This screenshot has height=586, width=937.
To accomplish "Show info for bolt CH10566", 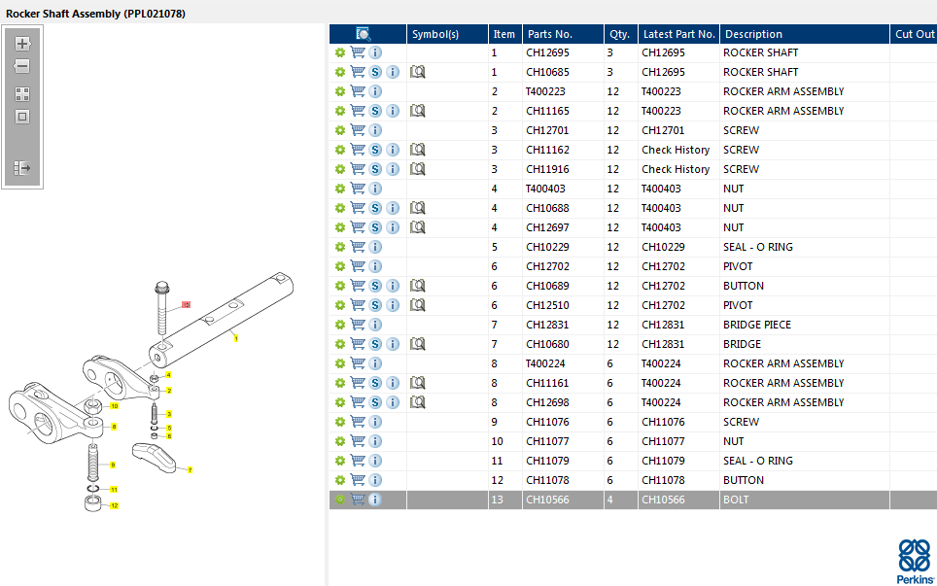I will [375, 500].
